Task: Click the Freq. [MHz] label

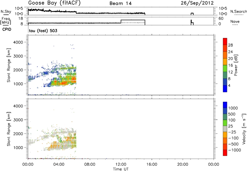Action: (x=6, y=21)
